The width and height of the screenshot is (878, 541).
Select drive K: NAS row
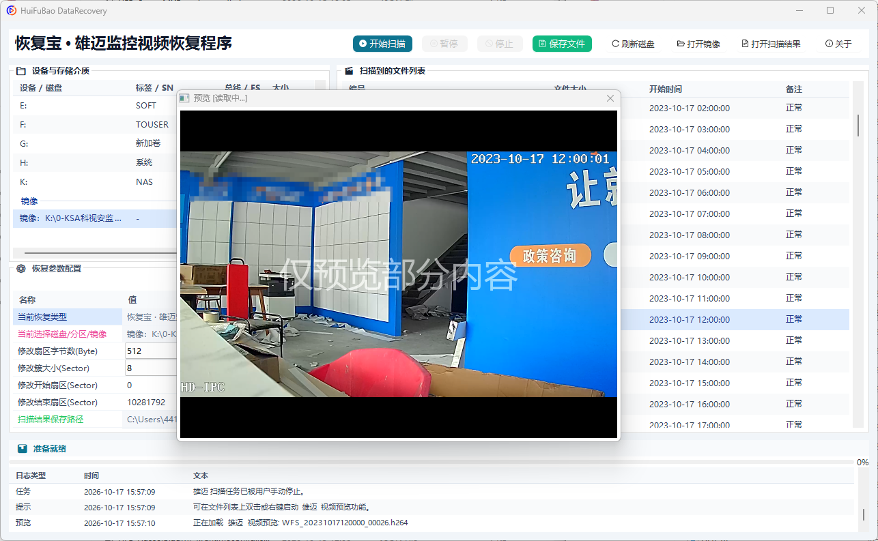[x=94, y=182]
